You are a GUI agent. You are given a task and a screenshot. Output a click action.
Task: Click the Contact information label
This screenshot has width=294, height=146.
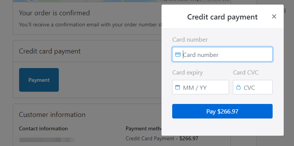(43, 128)
